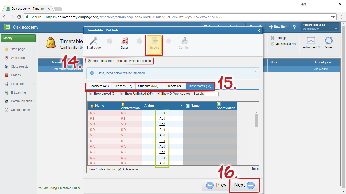Viewport: 346px width, 194px height.
Task: Open the green Modify dropdown
Action: [18, 38]
